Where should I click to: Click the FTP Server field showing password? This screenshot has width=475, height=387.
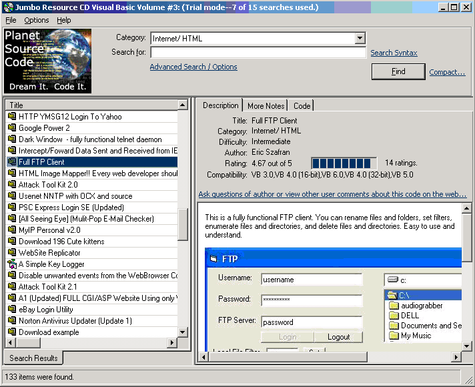[x=312, y=322]
